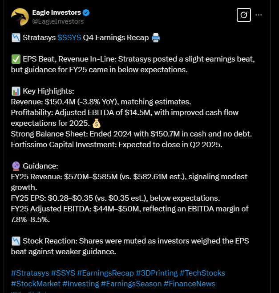Select the #3DPrinting hashtag
The width and height of the screenshot is (279, 293).
click(x=156, y=273)
